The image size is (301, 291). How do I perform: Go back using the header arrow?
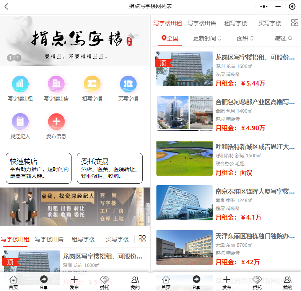(7, 6)
